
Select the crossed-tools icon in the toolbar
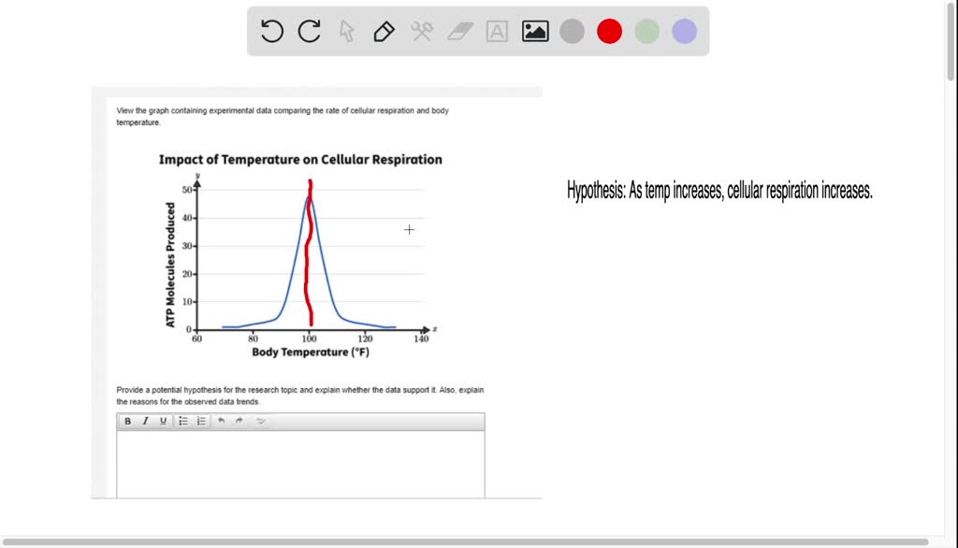[x=420, y=31]
